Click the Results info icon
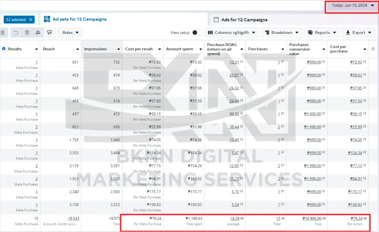The width and height of the screenshot is (379, 232). pyautogui.click(x=4, y=49)
